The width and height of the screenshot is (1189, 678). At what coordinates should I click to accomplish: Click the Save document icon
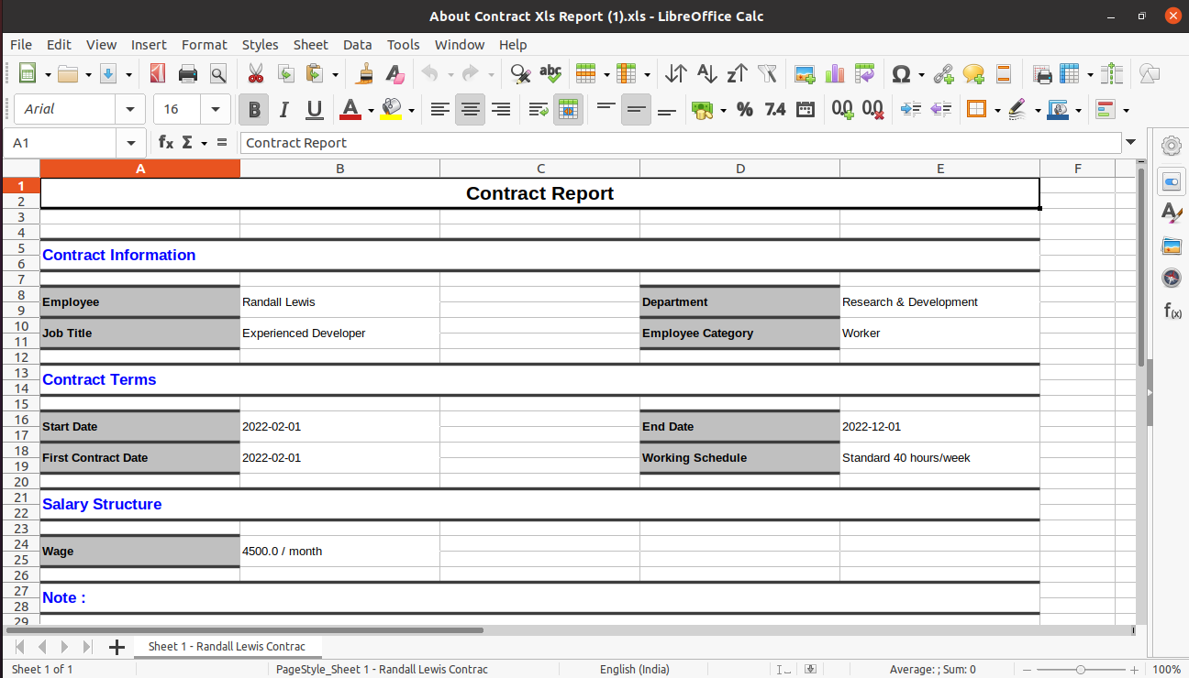[x=108, y=73]
